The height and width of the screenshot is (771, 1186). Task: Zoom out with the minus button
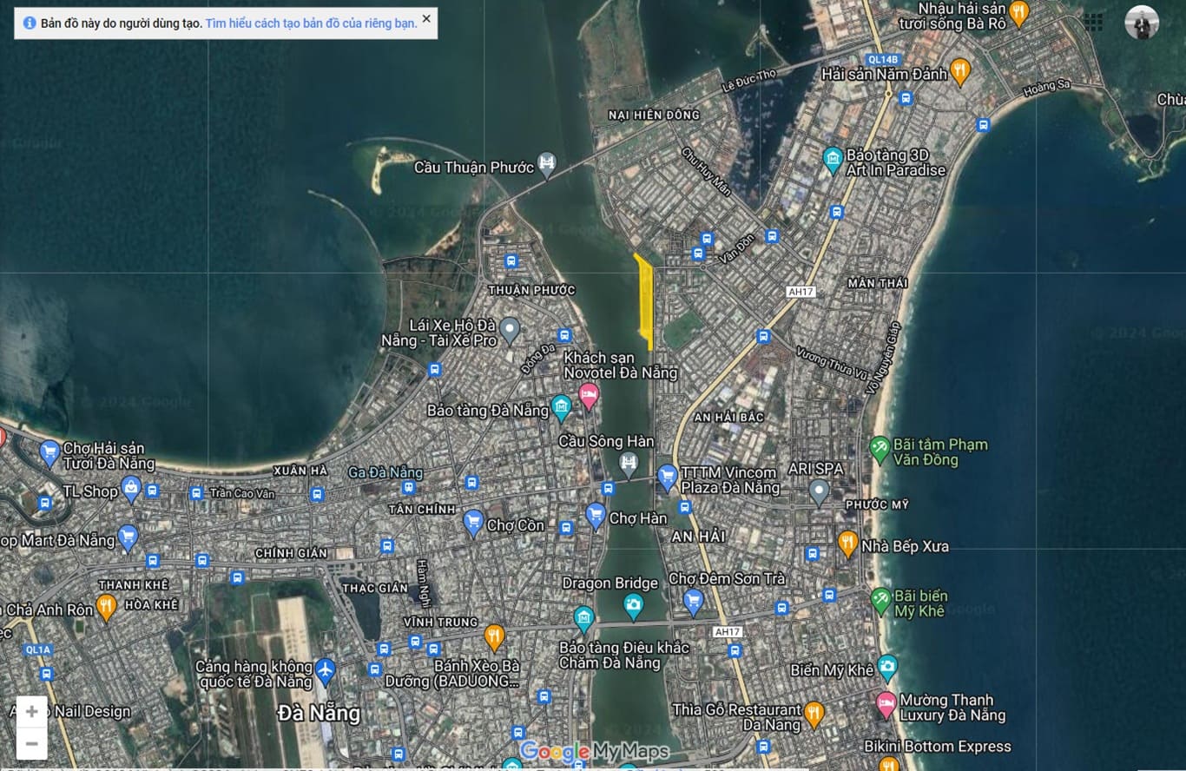pyautogui.click(x=31, y=744)
